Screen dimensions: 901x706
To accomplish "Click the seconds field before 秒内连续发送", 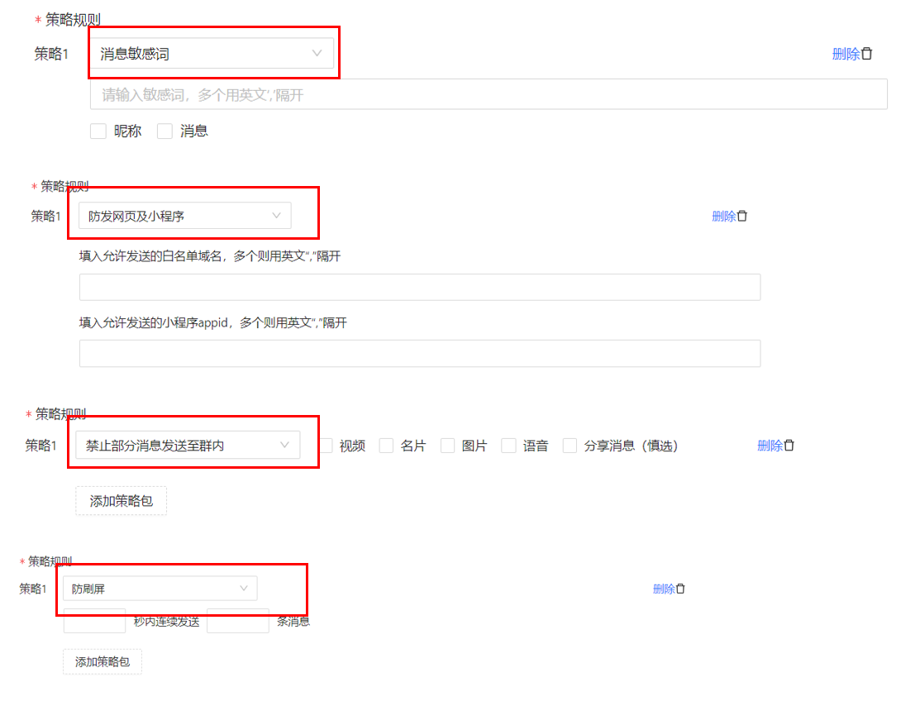I will (x=94, y=622).
